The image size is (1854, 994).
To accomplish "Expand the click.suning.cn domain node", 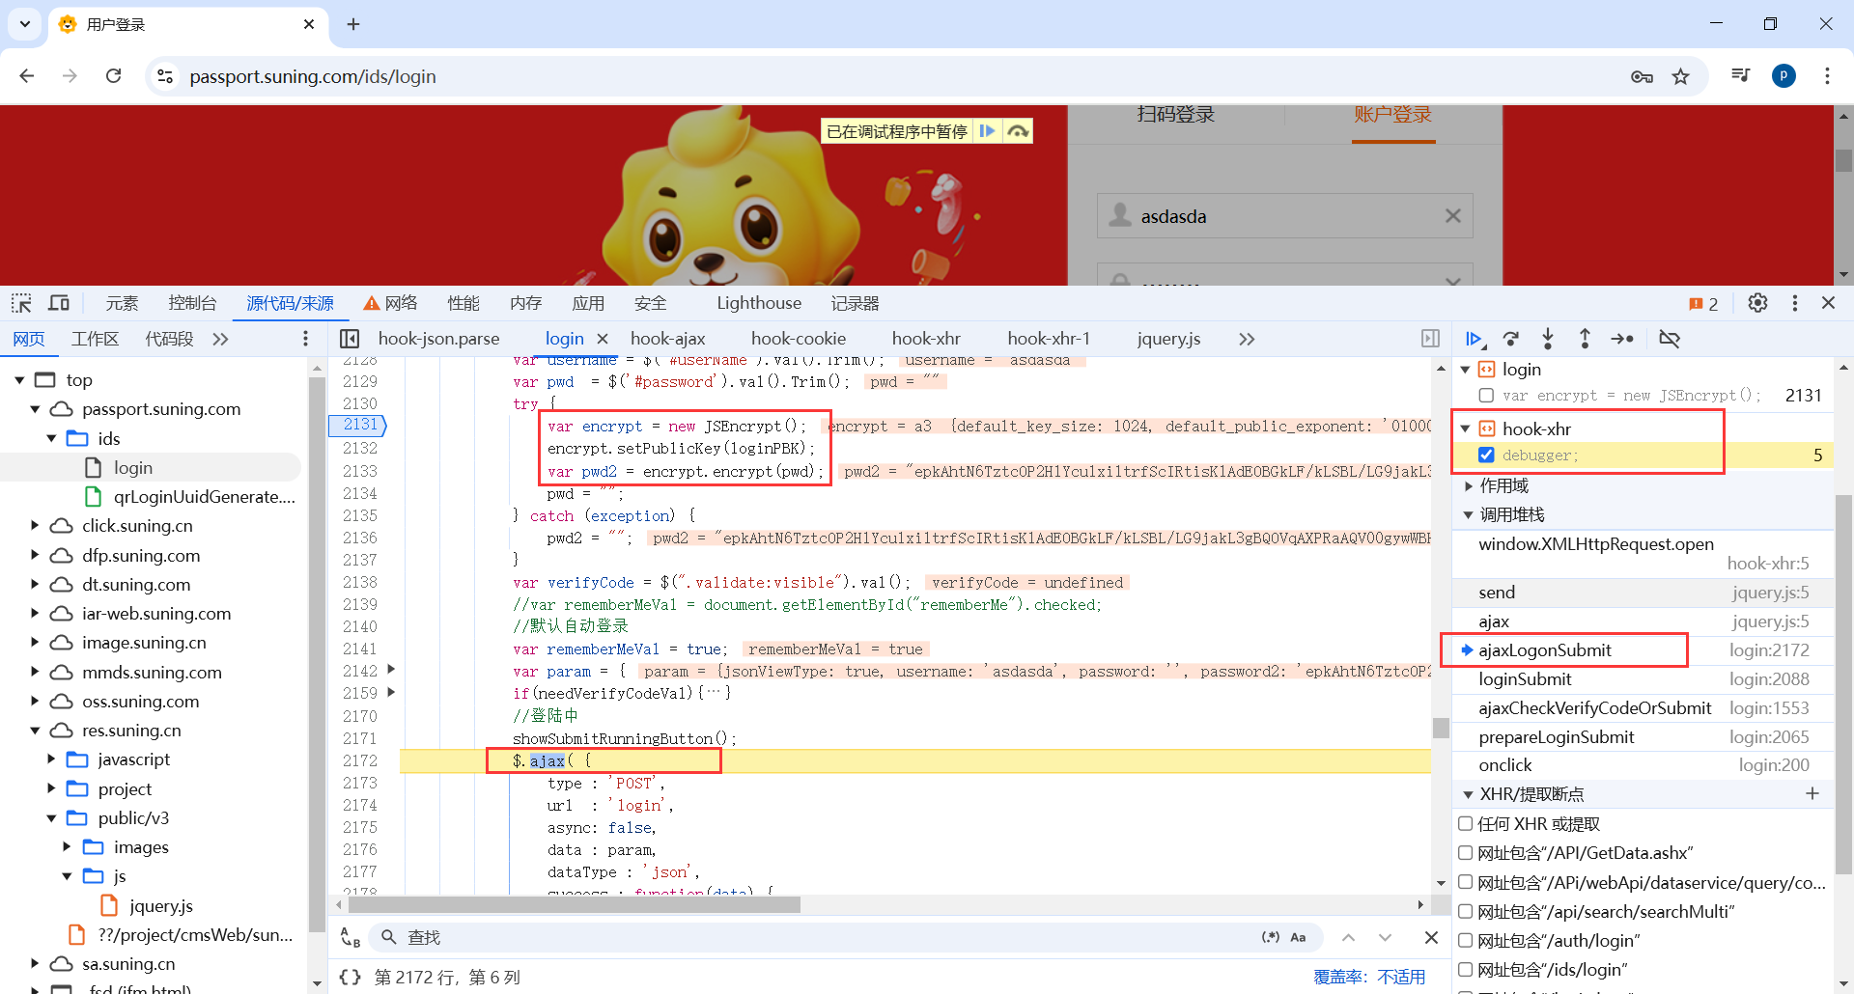I will point(35,526).
